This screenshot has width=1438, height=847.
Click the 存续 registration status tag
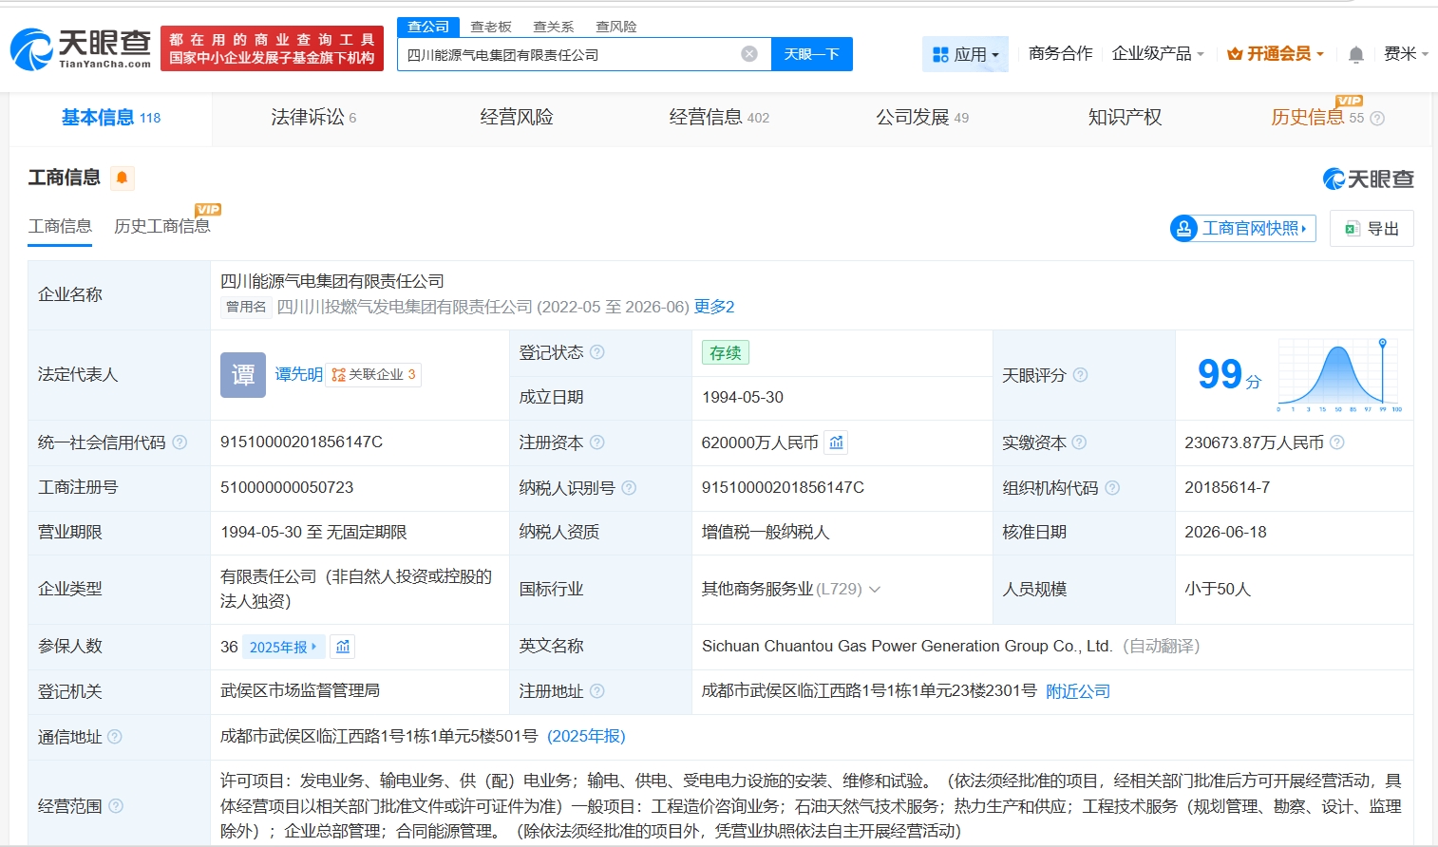pos(726,352)
